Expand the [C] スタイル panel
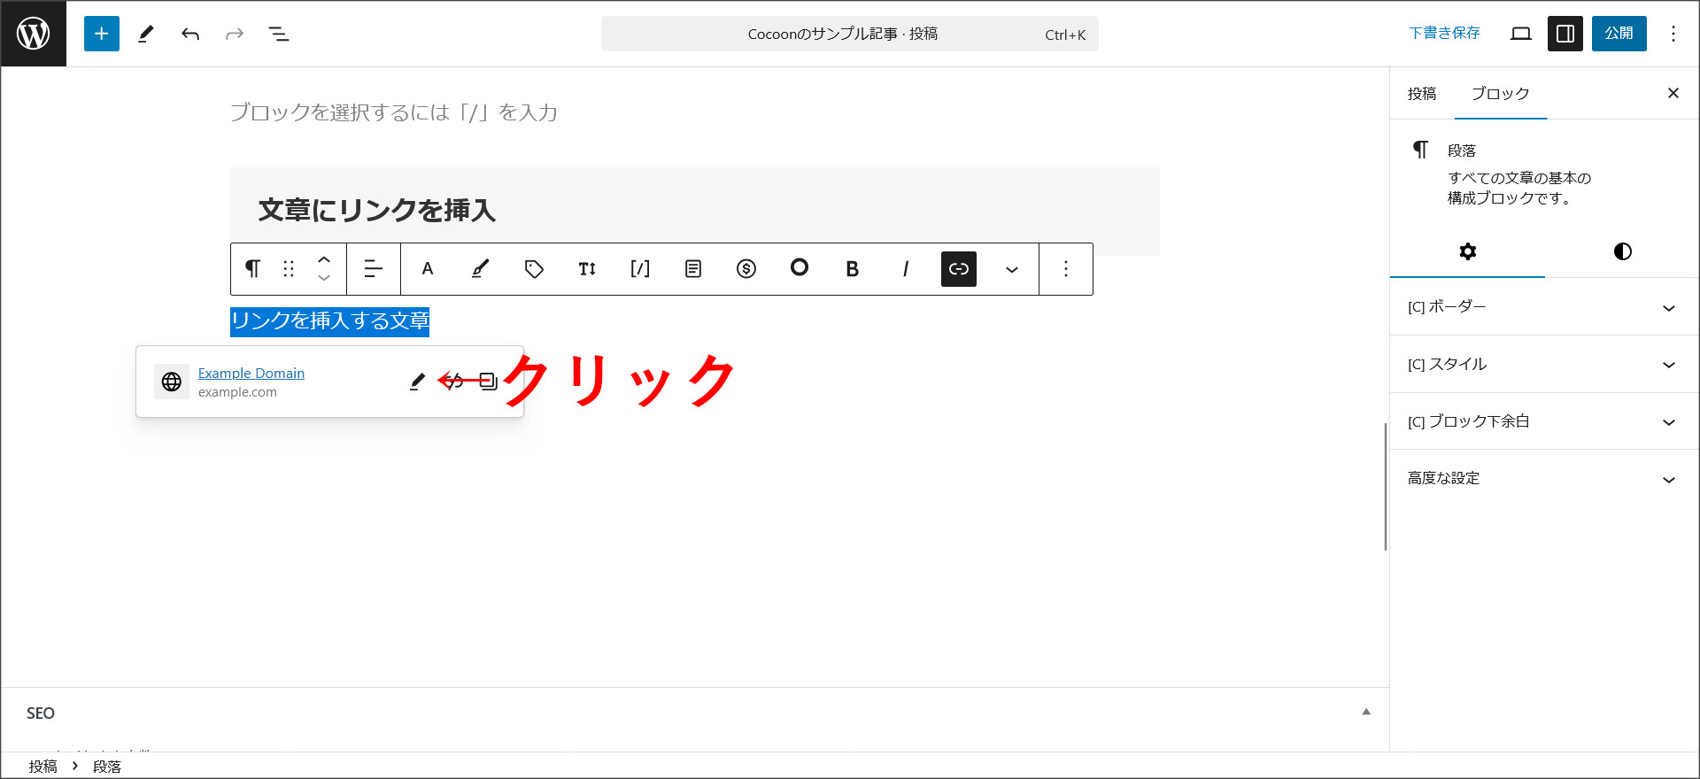 click(x=1543, y=364)
